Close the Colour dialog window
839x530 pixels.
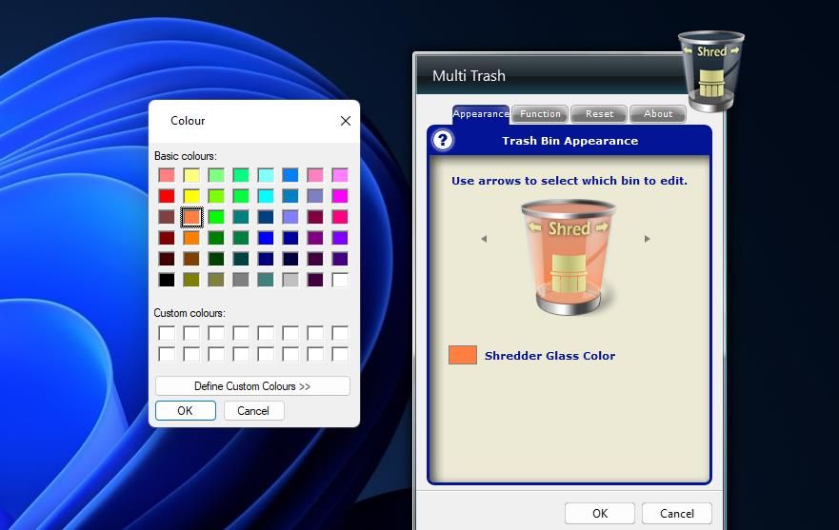click(x=345, y=121)
